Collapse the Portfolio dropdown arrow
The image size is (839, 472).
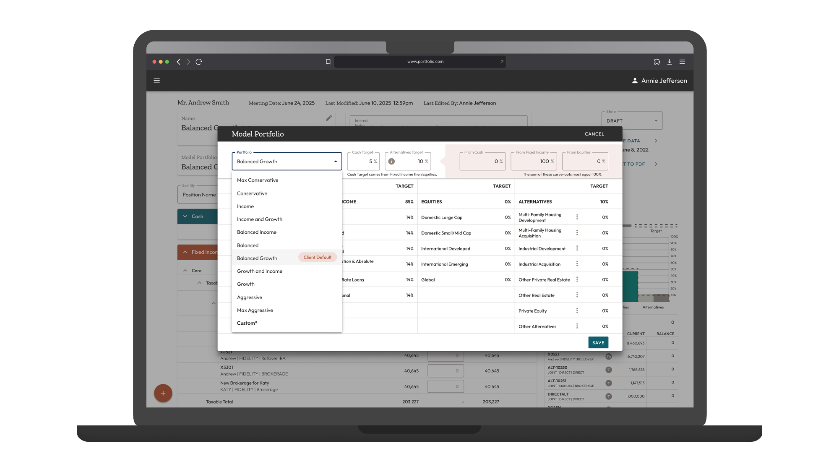tap(336, 162)
